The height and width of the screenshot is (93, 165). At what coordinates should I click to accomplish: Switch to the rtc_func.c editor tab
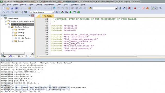pos(46,16)
